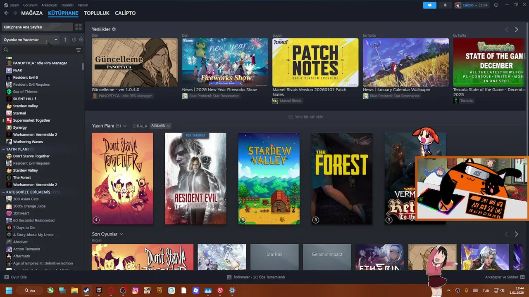This screenshot has height=297, width=529.
Task: Open File Explorer from the taskbar
Action: [74, 290]
